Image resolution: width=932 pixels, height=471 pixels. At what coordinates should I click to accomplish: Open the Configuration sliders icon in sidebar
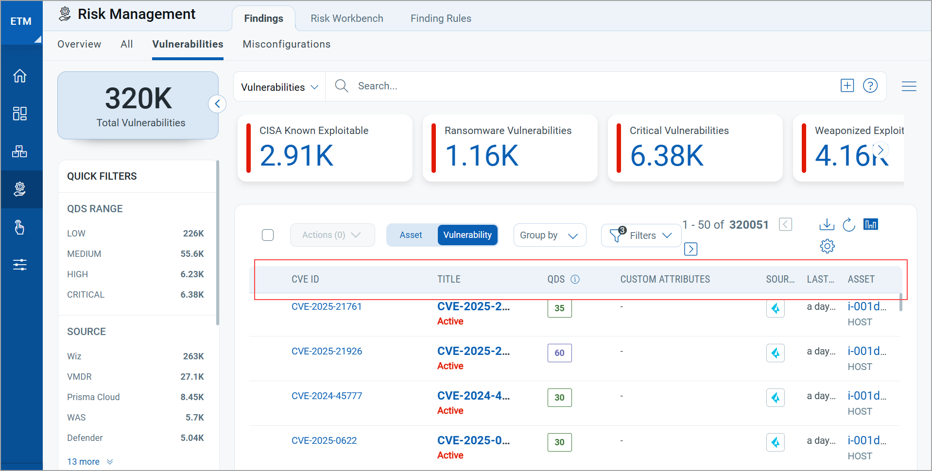pyautogui.click(x=20, y=265)
